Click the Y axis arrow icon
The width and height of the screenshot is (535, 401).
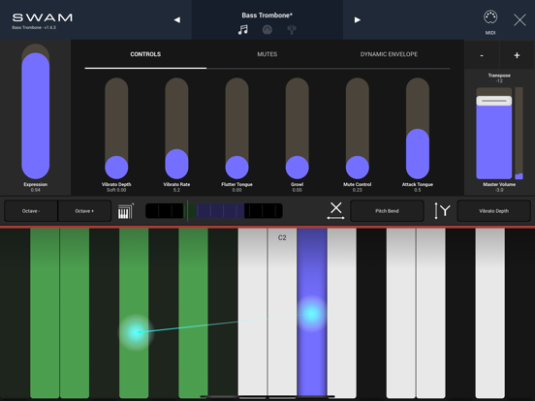coord(442,211)
